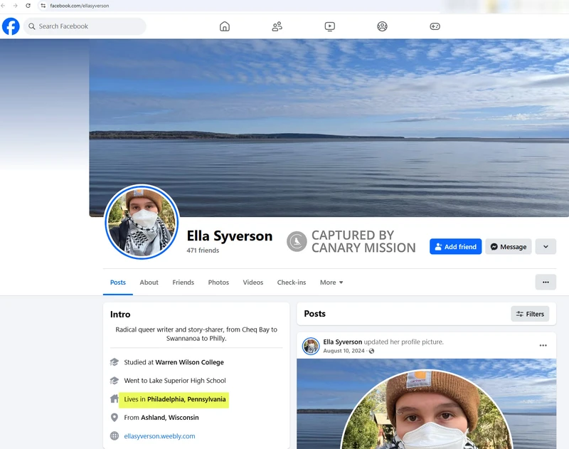The height and width of the screenshot is (449, 569).
Task: Switch to the Friends tab
Action: pos(184,282)
